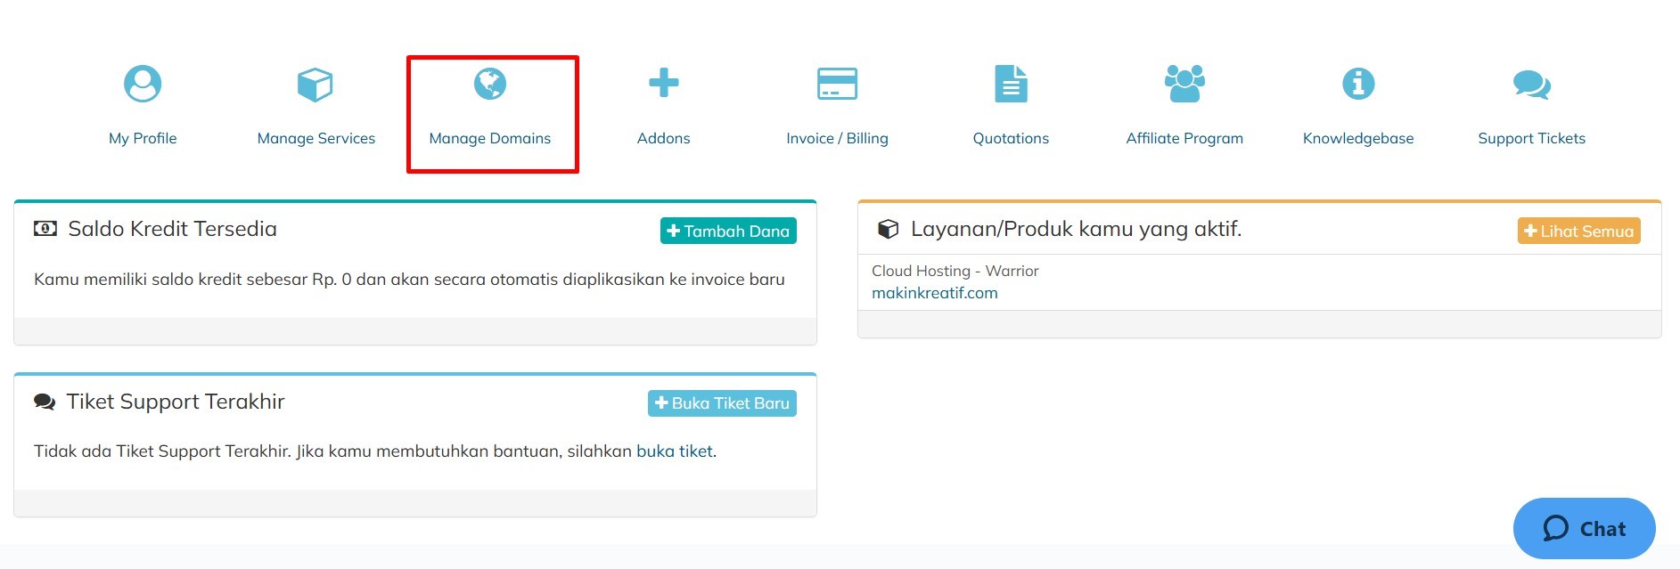
Task: Open the Invoice / Billing card icon
Action: (x=837, y=84)
